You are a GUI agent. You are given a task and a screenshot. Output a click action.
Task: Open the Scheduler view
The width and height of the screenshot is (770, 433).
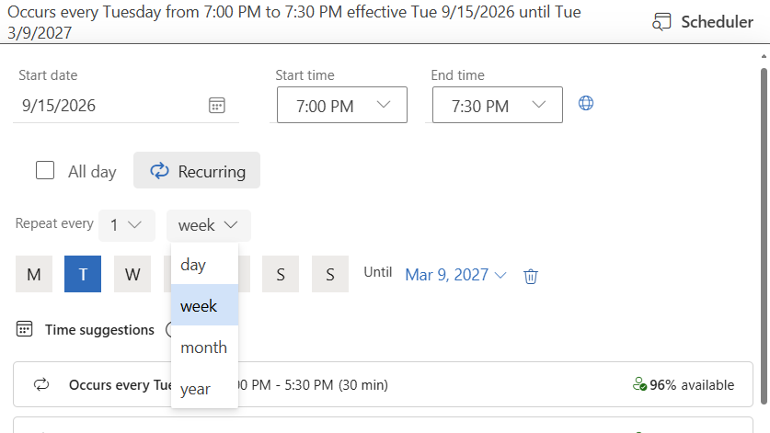pyautogui.click(x=703, y=22)
